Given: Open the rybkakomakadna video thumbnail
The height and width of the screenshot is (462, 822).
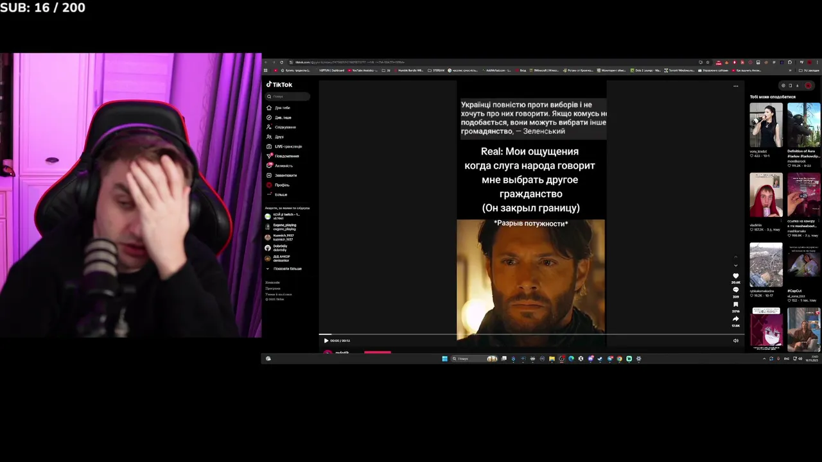Looking at the screenshot, I should [x=766, y=265].
